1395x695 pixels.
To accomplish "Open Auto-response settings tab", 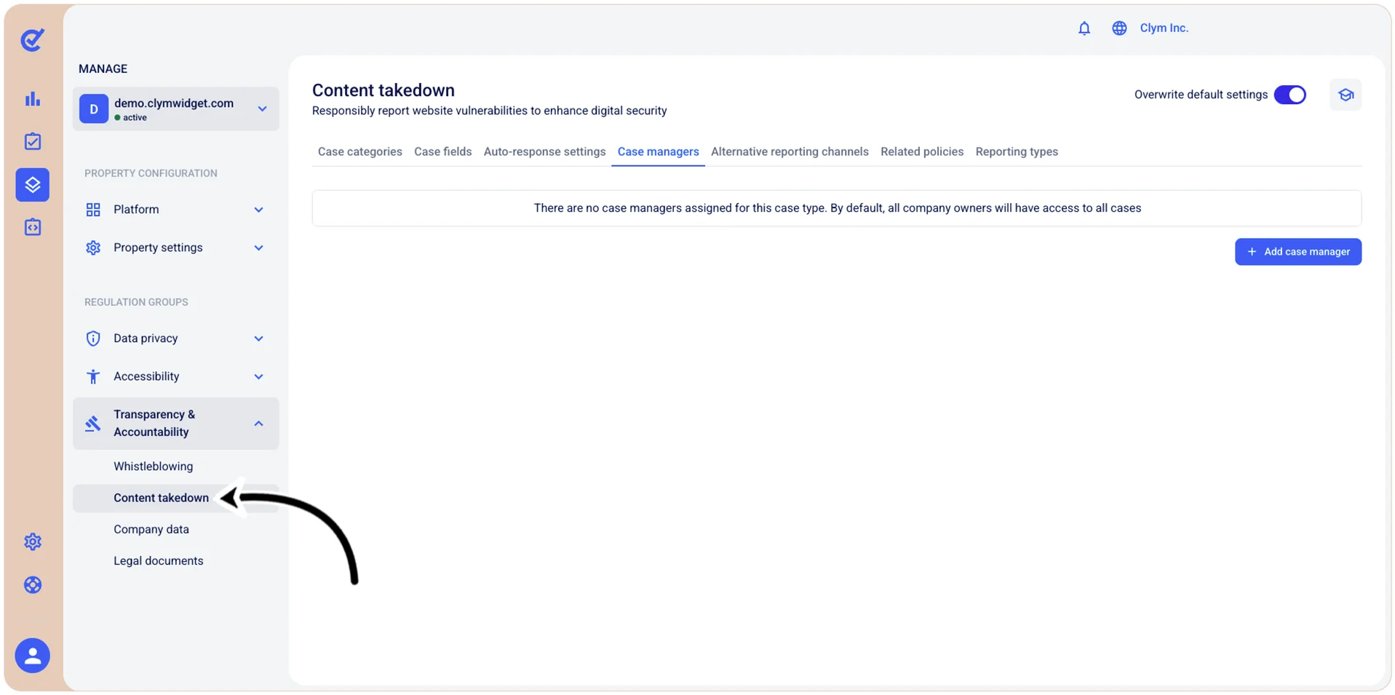I will (545, 151).
